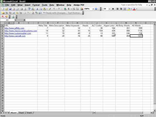The width and height of the screenshot is (156, 117).
Task: Select column header N
Action: [136, 23]
